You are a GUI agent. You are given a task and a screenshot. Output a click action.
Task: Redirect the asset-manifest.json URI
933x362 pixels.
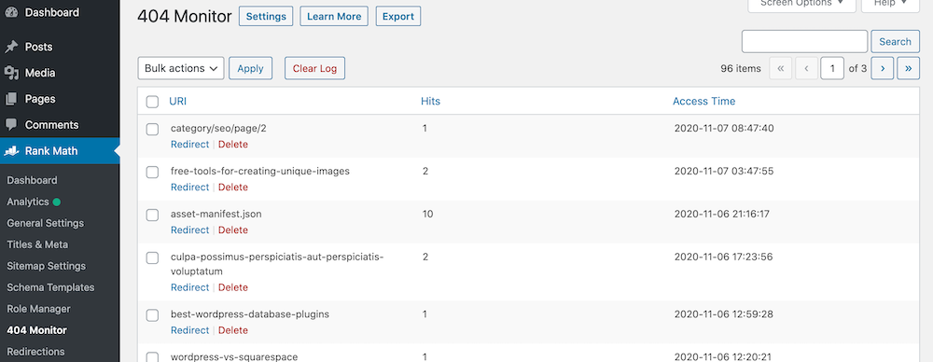pyautogui.click(x=189, y=230)
